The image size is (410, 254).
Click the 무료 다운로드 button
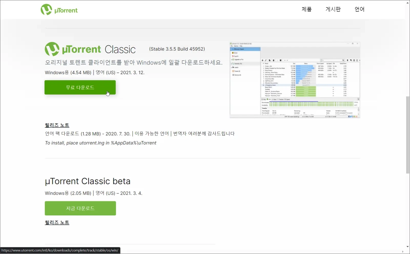(80, 87)
